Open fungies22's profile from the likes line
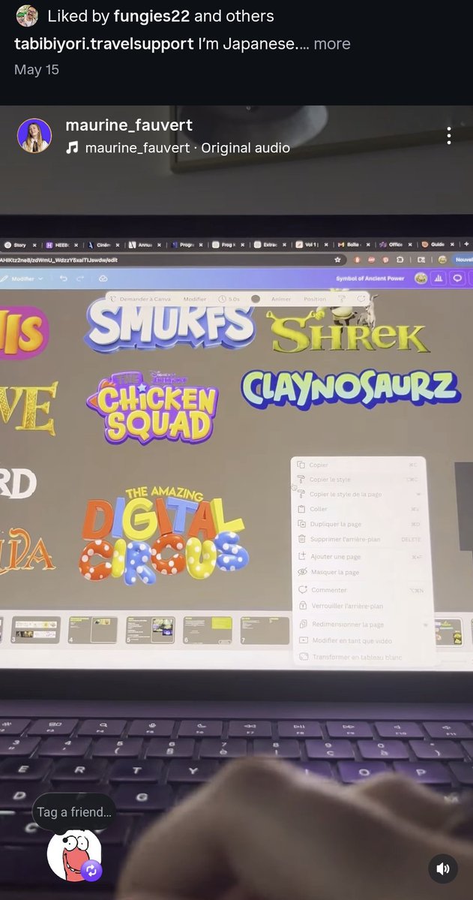473x900 pixels. (151, 16)
